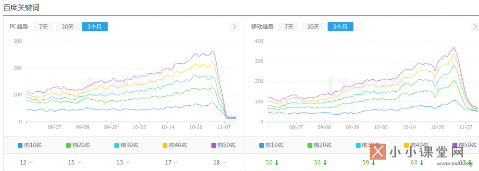479x171 pixels.
Task: Click next arrow on 移动趋势 panel
Action: [x=476, y=27]
